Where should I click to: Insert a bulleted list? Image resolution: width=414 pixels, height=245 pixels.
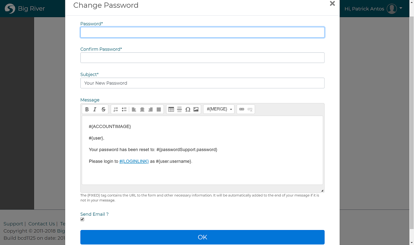(124, 109)
